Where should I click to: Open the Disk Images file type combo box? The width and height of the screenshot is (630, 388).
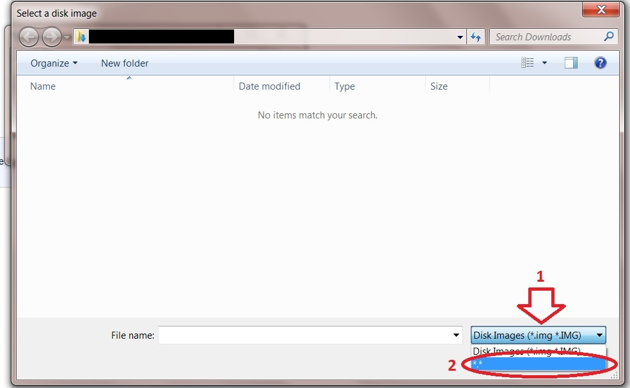[x=538, y=335]
